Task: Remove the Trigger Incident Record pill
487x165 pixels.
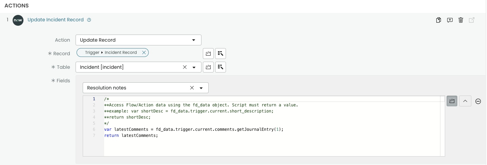Action: (x=144, y=53)
